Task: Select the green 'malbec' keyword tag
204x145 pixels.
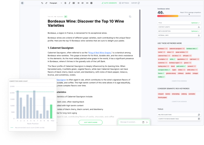Action: point(161,77)
